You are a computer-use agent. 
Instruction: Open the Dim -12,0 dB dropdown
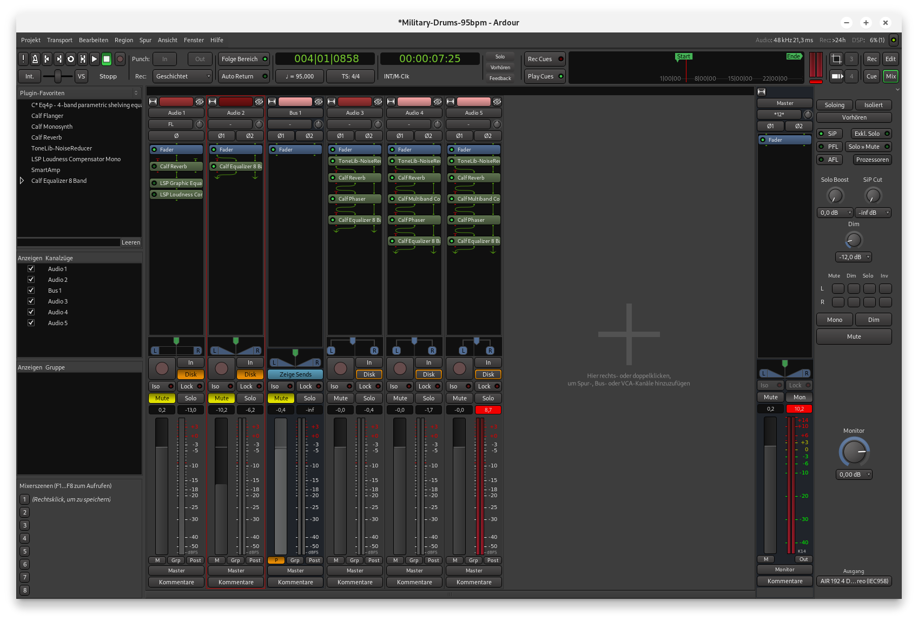coord(854,257)
